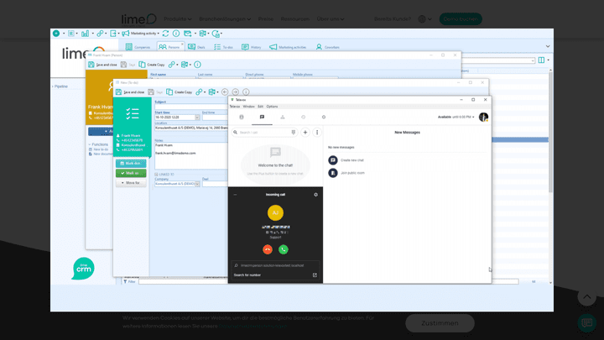Click the Subject input field
The width and height of the screenshot is (604, 340).
(191, 107)
